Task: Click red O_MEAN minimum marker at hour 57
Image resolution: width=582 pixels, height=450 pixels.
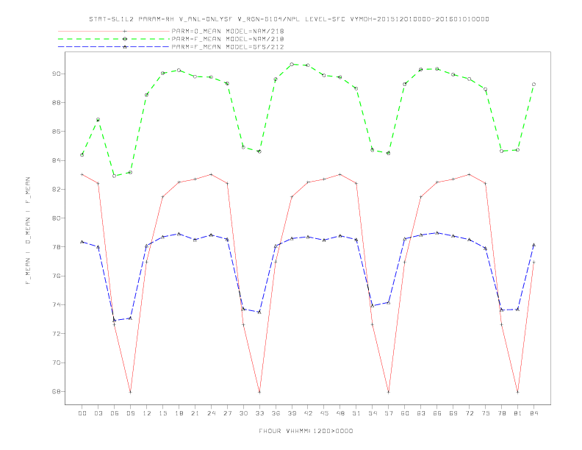Action: 389,392
